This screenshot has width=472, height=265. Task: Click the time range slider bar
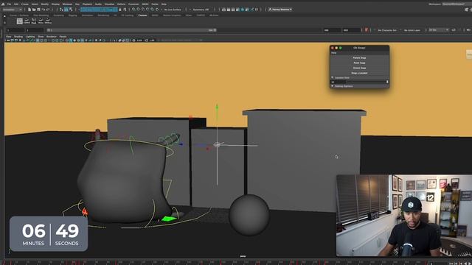[x=131, y=30]
